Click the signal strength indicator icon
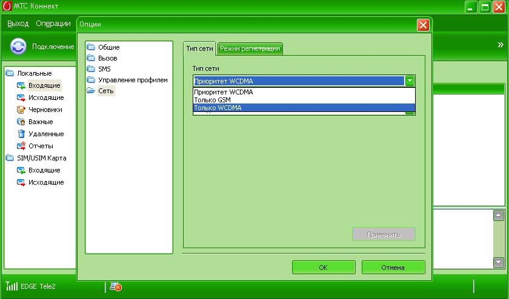 click(x=12, y=286)
